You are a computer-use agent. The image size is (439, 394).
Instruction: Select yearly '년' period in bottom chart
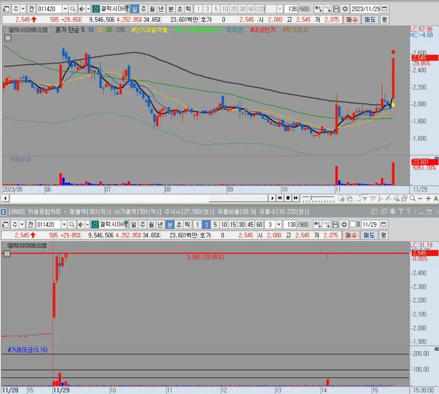point(160,225)
